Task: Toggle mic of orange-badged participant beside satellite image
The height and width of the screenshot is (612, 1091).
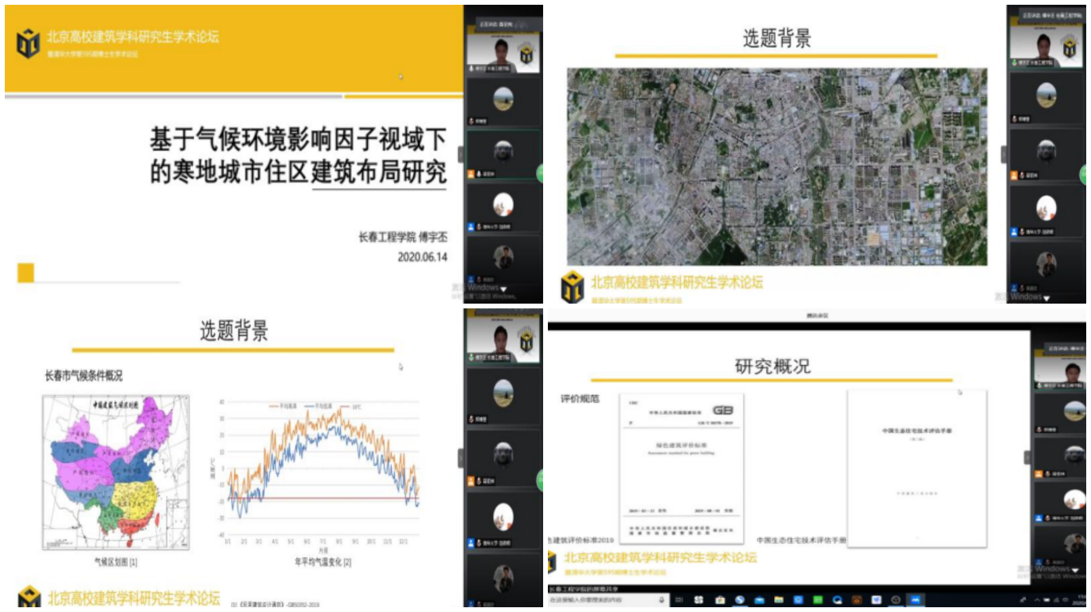Action: click(1022, 176)
